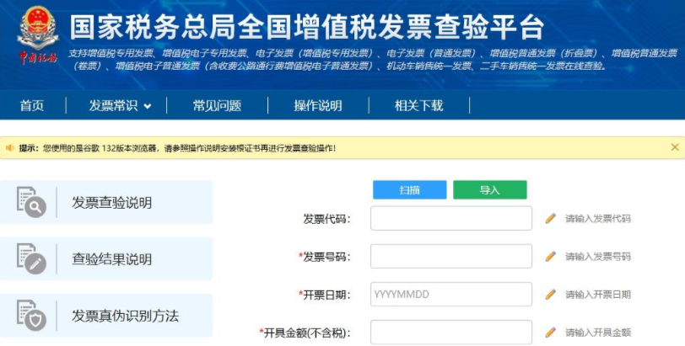Open the 相关下载 navigation item
The height and width of the screenshot is (346, 685).
[x=418, y=106]
